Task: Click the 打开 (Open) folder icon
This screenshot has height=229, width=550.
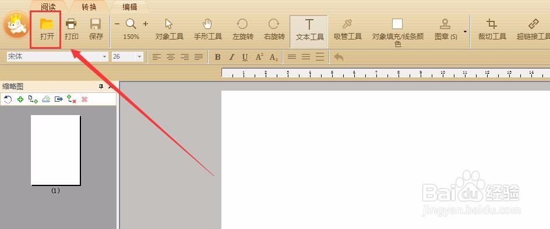Action: pos(46,24)
